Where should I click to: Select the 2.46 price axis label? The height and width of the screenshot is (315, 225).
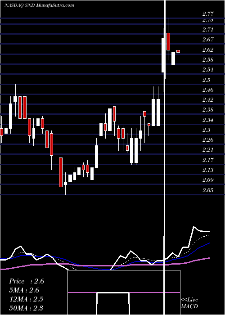pyautogui.click(x=208, y=90)
